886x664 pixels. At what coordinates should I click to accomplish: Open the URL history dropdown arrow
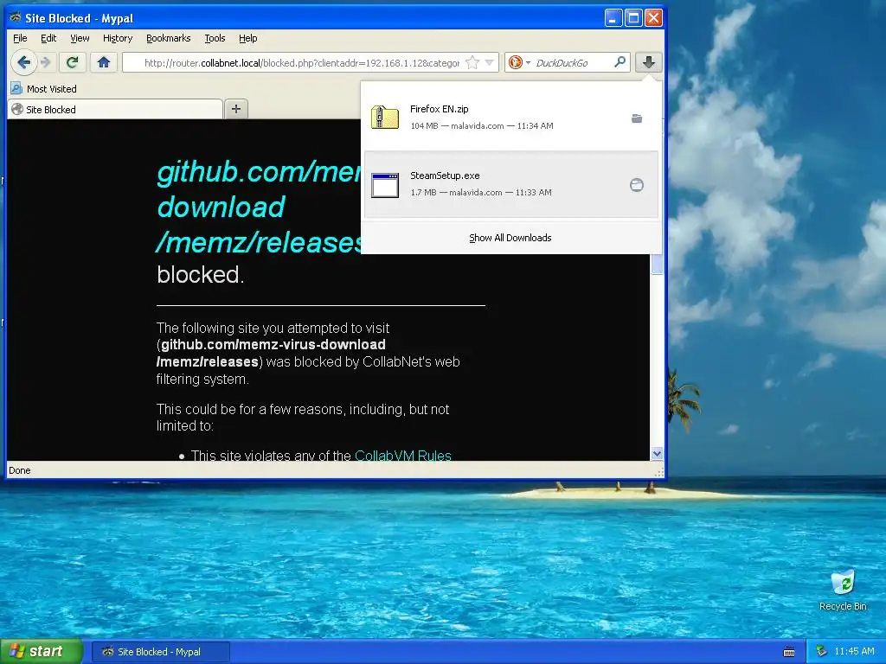490,62
